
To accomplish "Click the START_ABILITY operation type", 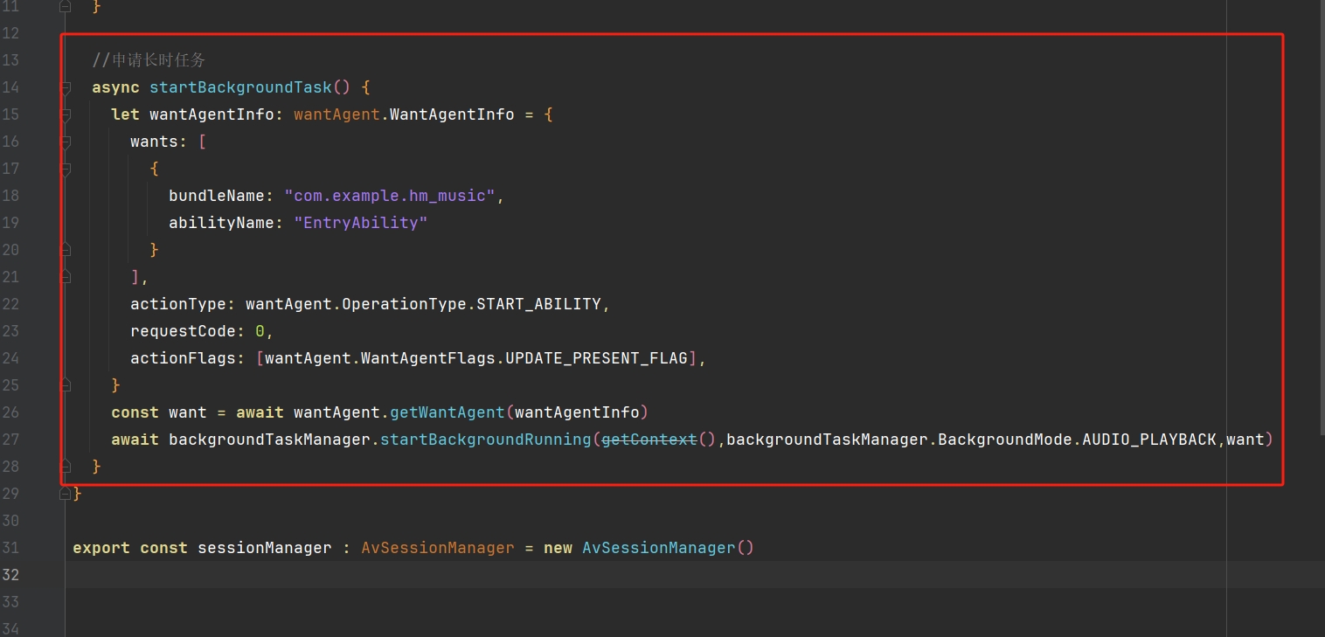I will pyautogui.click(x=538, y=304).
